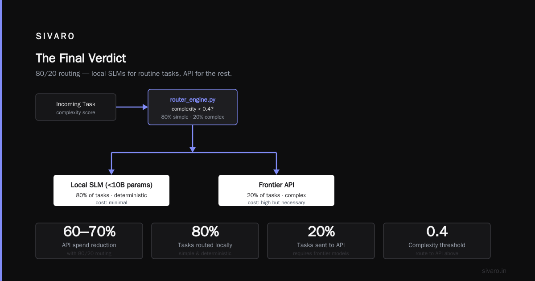Open the 20% Tasks sent to API card

[x=321, y=241]
